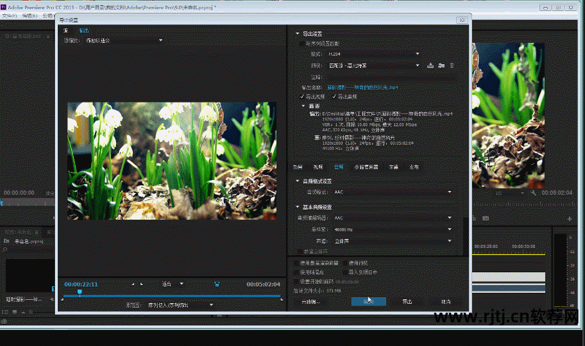This screenshot has height=346, width=585.
Task: Open the Format dropdown showing H.264
Action: pyautogui.click(x=373, y=54)
